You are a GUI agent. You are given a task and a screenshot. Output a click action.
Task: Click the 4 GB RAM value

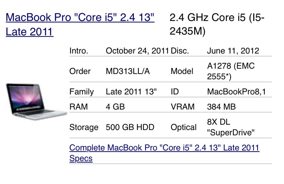pyautogui.click(x=115, y=107)
